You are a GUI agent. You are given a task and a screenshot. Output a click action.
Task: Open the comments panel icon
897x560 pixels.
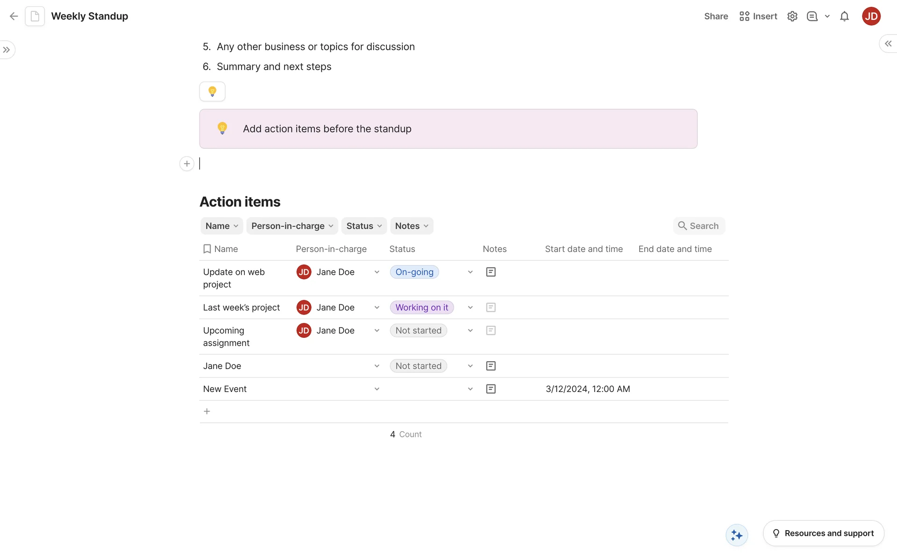click(x=812, y=16)
